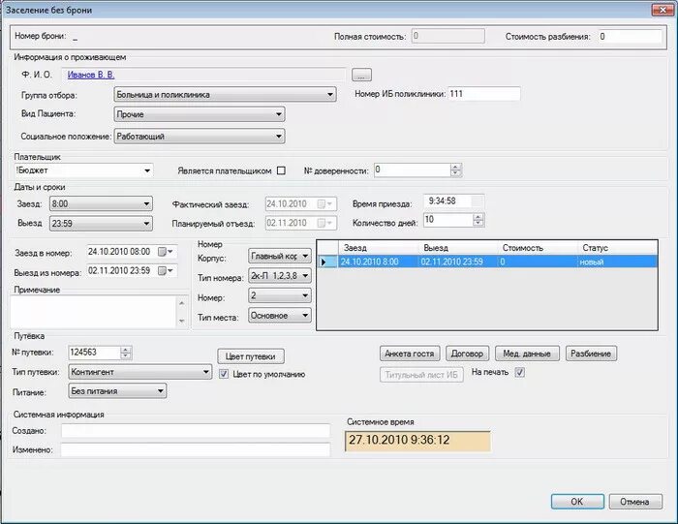Click the Выезд column header
This screenshot has width=678, height=524.
point(458,248)
